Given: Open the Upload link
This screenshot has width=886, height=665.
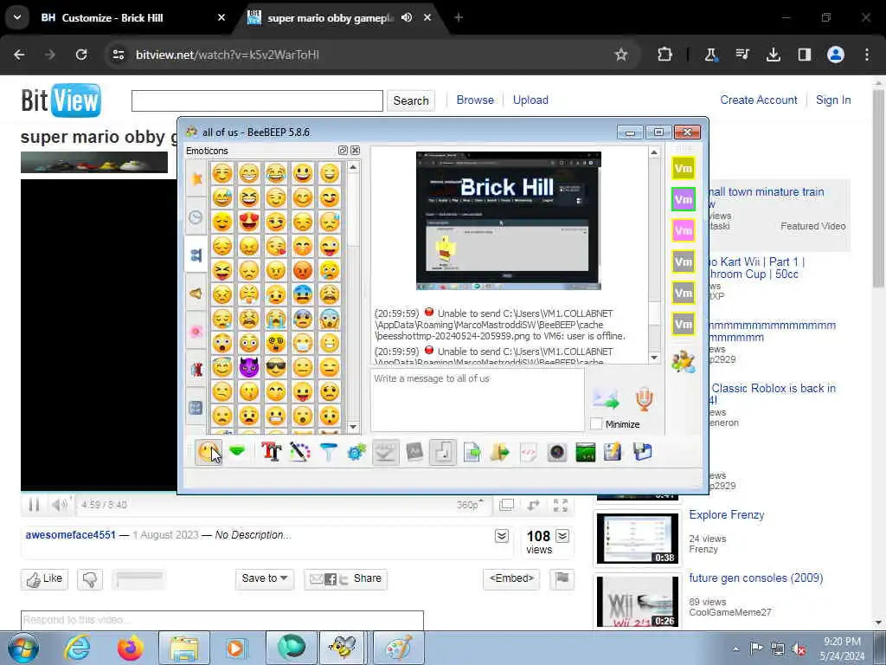Looking at the screenshot, I should 530,100.
